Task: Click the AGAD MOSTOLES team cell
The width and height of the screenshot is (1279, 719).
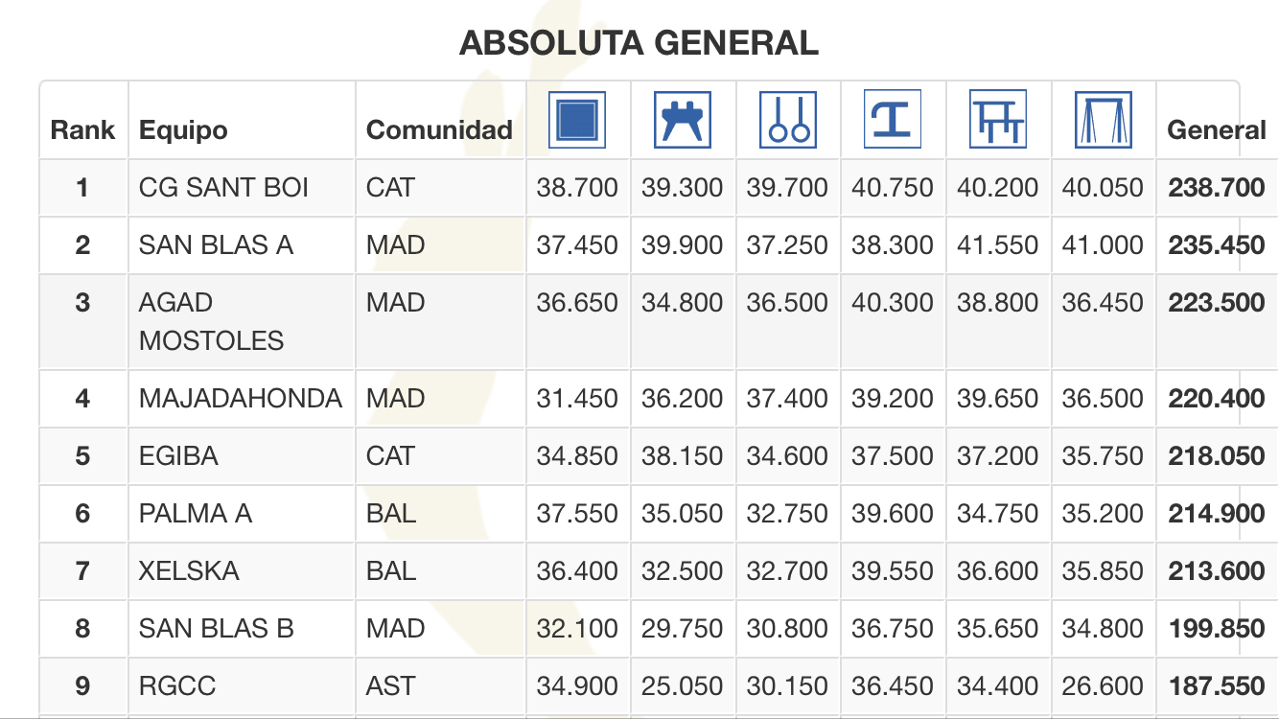Action: pos(211,322)
